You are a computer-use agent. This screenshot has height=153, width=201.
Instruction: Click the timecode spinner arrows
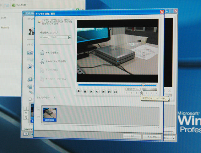[139, 90]
